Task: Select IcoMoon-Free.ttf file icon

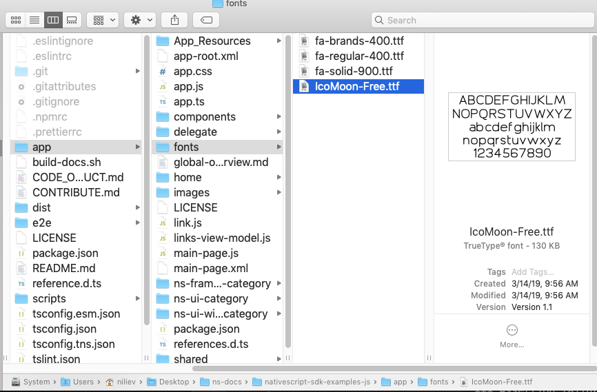Action: tap(304, 86)
